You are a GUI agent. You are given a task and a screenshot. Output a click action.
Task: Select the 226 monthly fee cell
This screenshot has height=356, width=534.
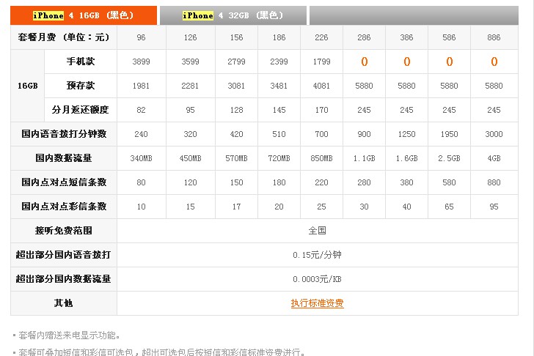tap(321, 37)
